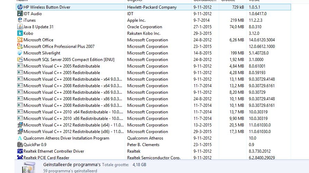Select iTunes in the program list
This screenshot has height=173, width=309.
(153, 20)
